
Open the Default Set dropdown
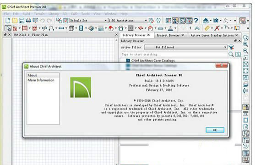point(88,21)
